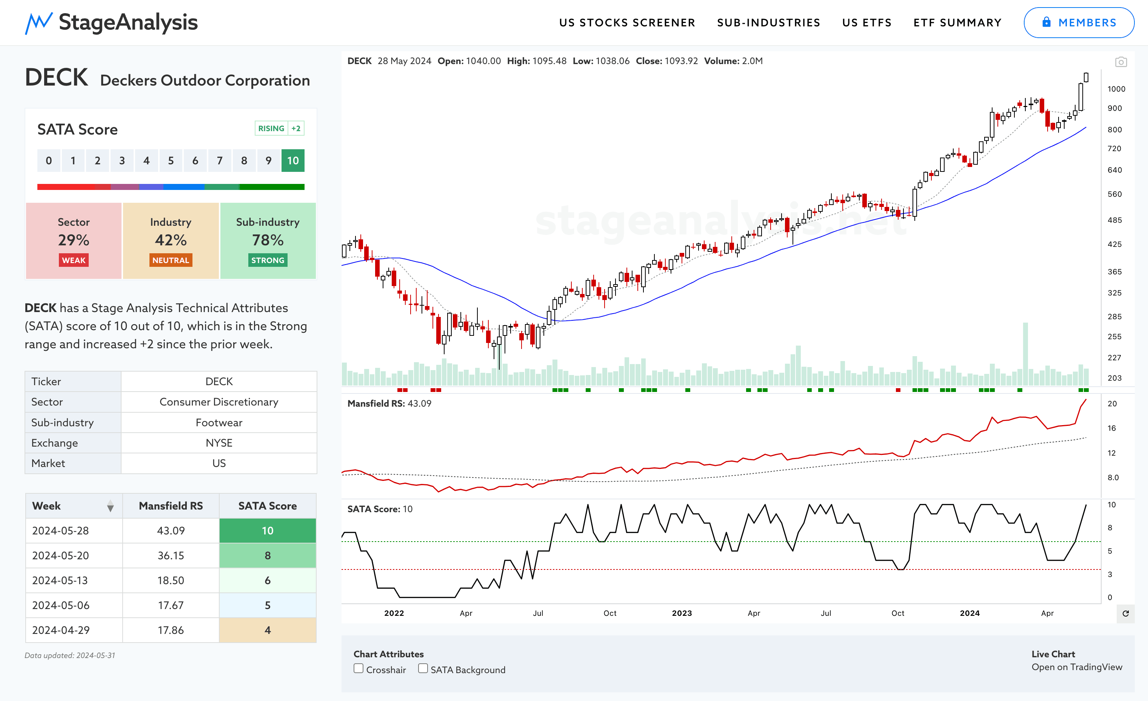Viewport: 1148px width, 701px height.
Task: Click the SATA Score column header
Action: pos(268,506)
